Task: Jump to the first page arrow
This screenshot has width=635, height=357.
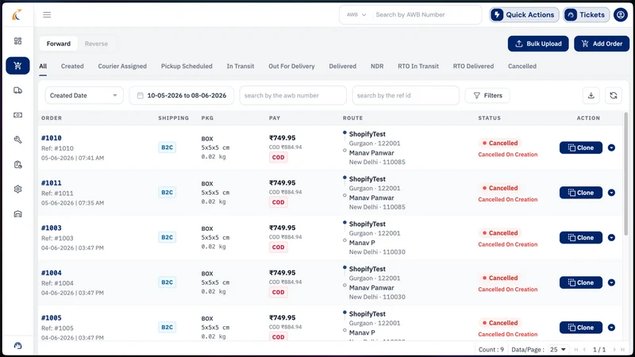Action: (x=576, y=349)
